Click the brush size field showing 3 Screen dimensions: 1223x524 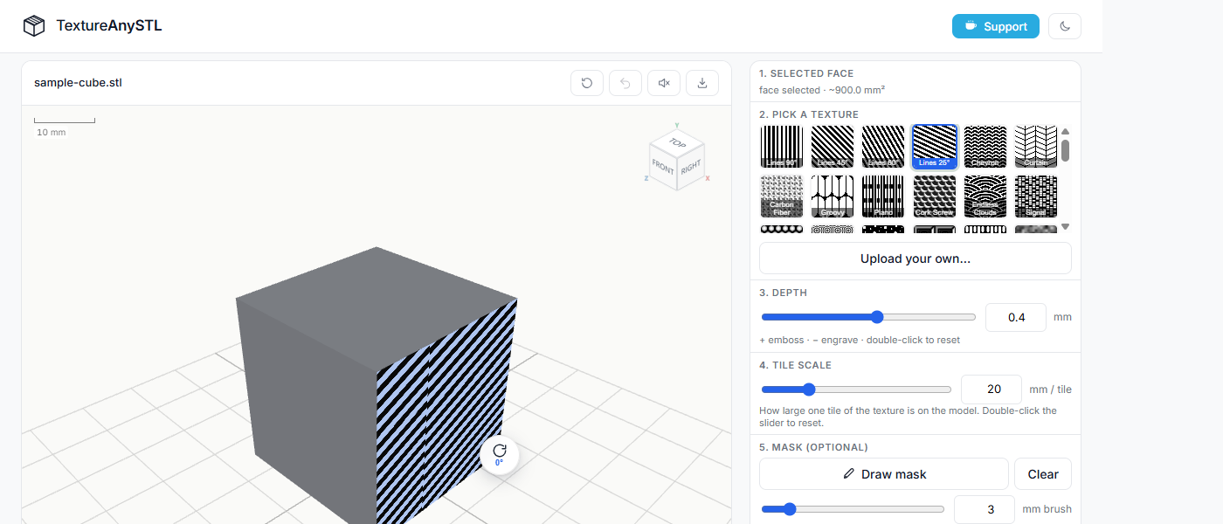click(x=985, y=509)
